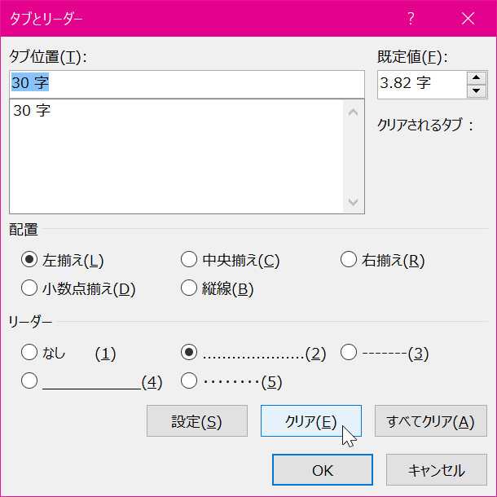Choose 縦線 alignment radio button
497x497 pixels.
point(189,288)
